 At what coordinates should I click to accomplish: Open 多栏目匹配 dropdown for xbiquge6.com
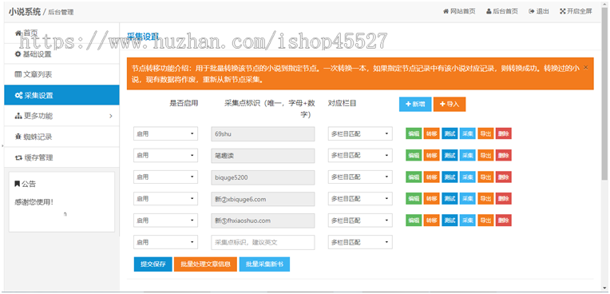click(360, 199)
